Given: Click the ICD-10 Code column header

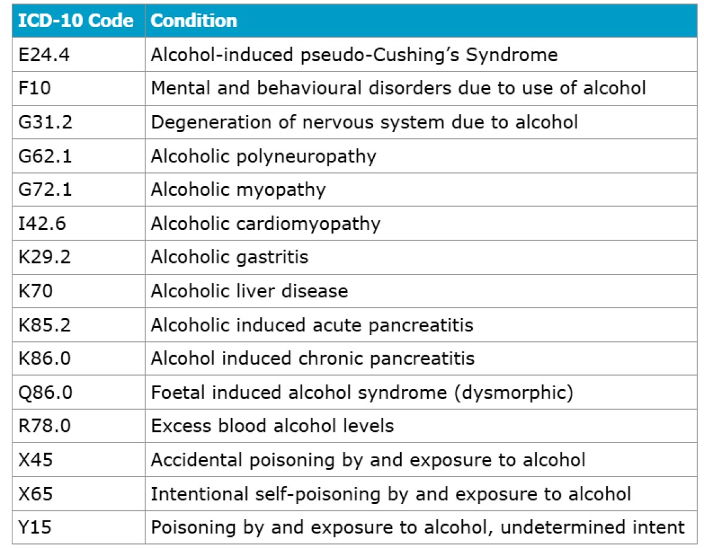Looking at the screenshot, I should click(76, 21).
